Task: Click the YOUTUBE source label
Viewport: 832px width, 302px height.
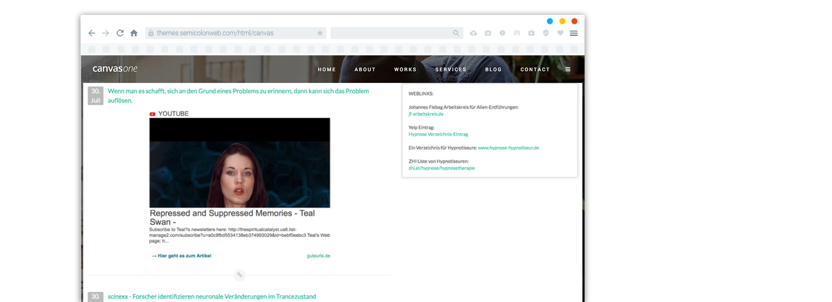Action: (x=173, y=114)
